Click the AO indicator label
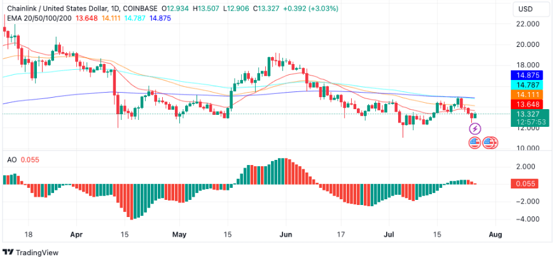554x257 pixels. [x=11, y=160]
